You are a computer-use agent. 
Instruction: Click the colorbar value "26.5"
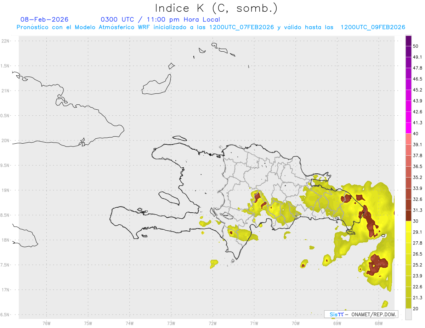coord(418,254)
